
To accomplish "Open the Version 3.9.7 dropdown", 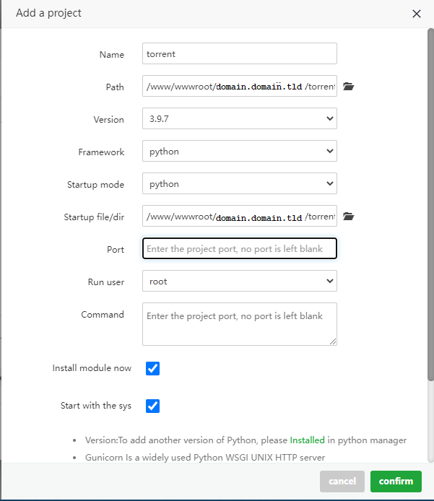I will (239, 119).
